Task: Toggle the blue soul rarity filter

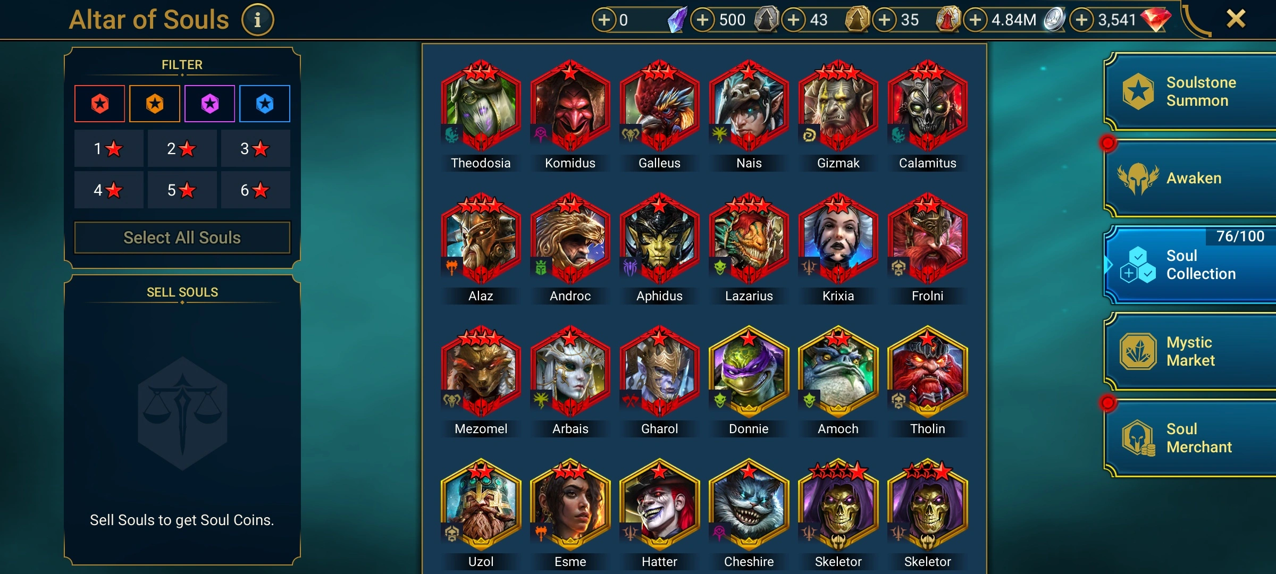Action: (265, 104)
